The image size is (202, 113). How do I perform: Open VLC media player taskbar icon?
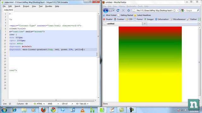coord(83,110)
